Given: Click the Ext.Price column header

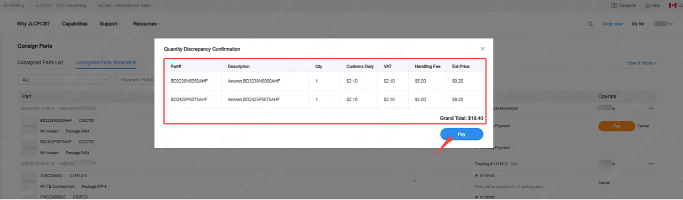Looking at the screenshot, I should pos(460,66).
